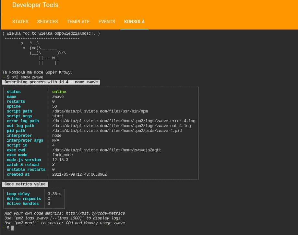Click the watch & reload cross mark
The height and width of the screenshot is (235, 298).
[x=54, y=165]
